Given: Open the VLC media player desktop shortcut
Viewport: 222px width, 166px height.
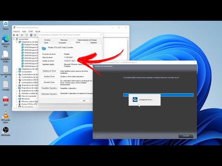Looking at the screenshot, I should tap(6, 115).
